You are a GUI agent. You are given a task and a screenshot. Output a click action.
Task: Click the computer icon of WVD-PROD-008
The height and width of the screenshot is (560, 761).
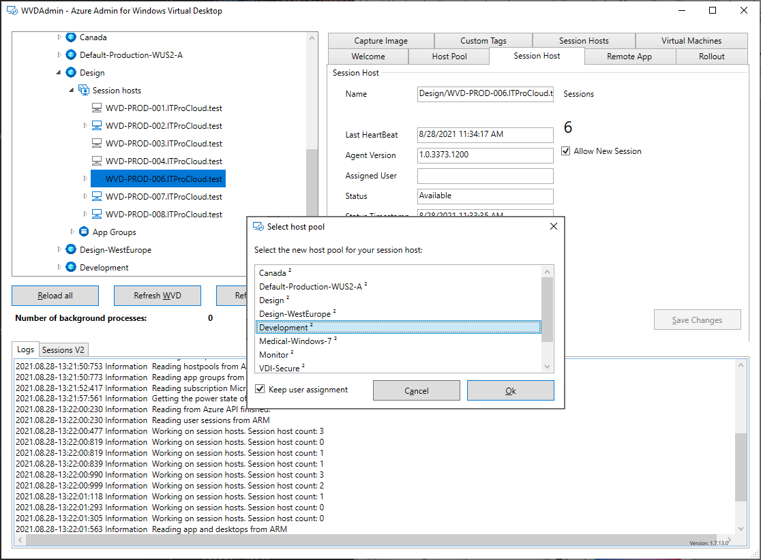(x=97, y=214)
